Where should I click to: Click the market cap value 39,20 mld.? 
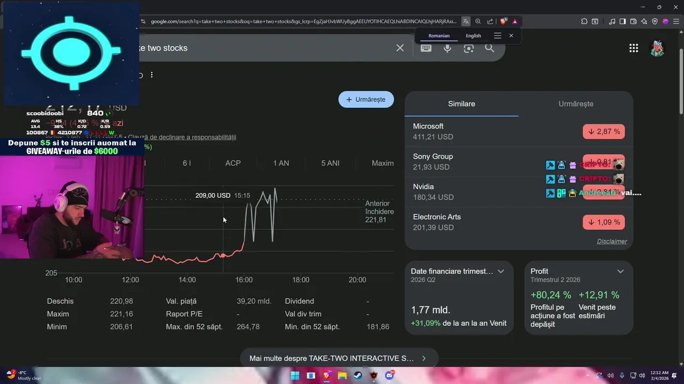tap(254, 301)
